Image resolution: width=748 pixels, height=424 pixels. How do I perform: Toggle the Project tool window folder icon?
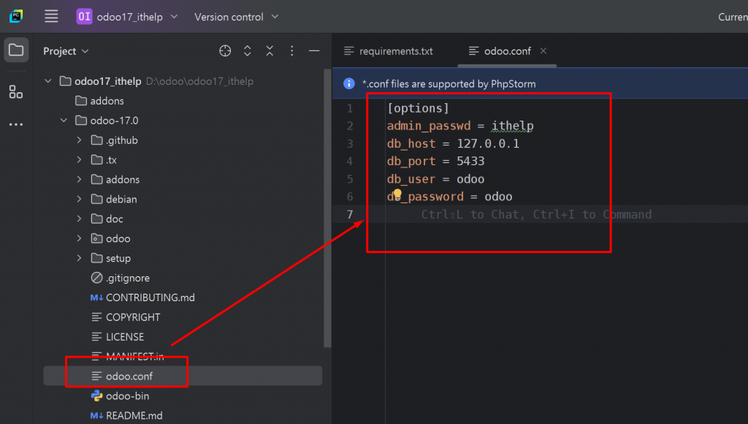(x=16, y=50)
